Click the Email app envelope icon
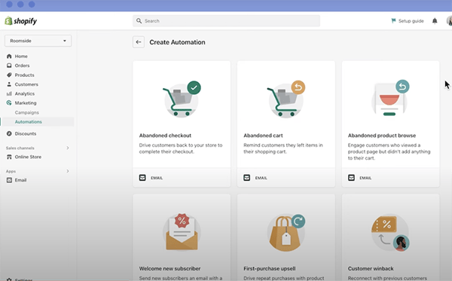The width and height of the screenshot is (452, 281). 9,180
